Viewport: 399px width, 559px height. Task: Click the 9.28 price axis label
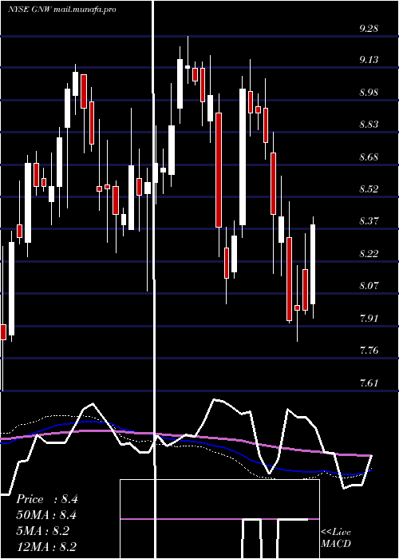point(369,29)
